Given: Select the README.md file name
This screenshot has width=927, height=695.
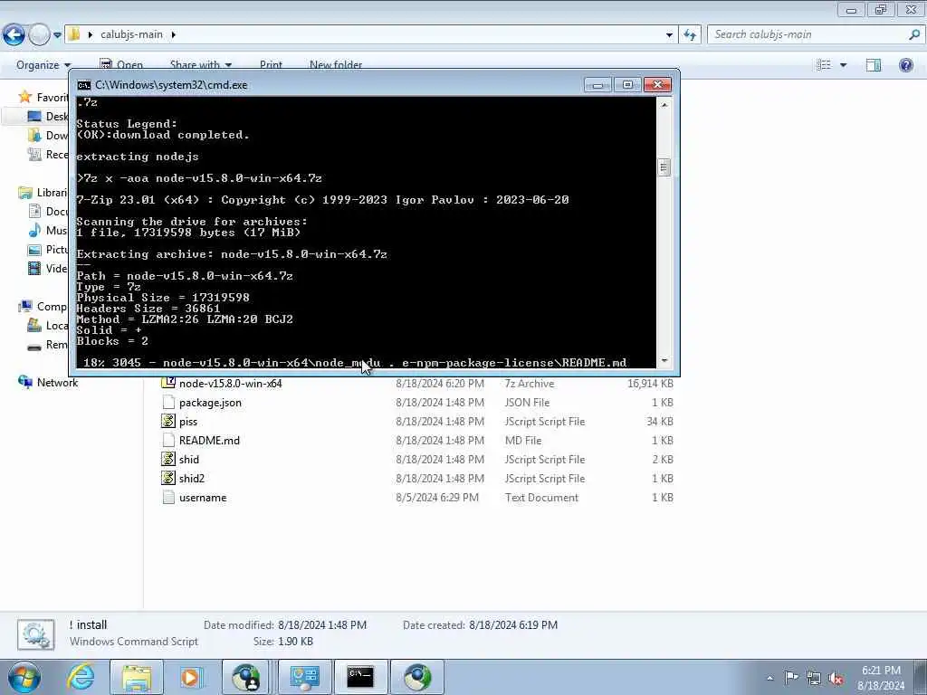Looking at the screenshot, I should coord(209,441).
